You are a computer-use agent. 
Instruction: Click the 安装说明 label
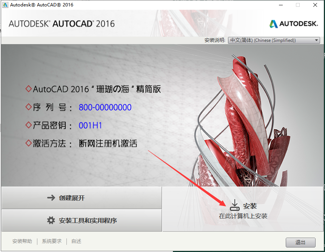(x=215, y=40)
